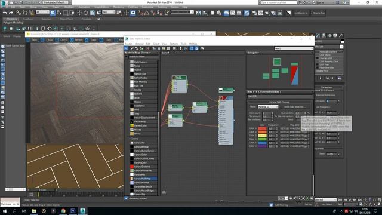The image size is (382, 215).
Task: Open the Material menu in Slate editor
Action: [139, 44]
